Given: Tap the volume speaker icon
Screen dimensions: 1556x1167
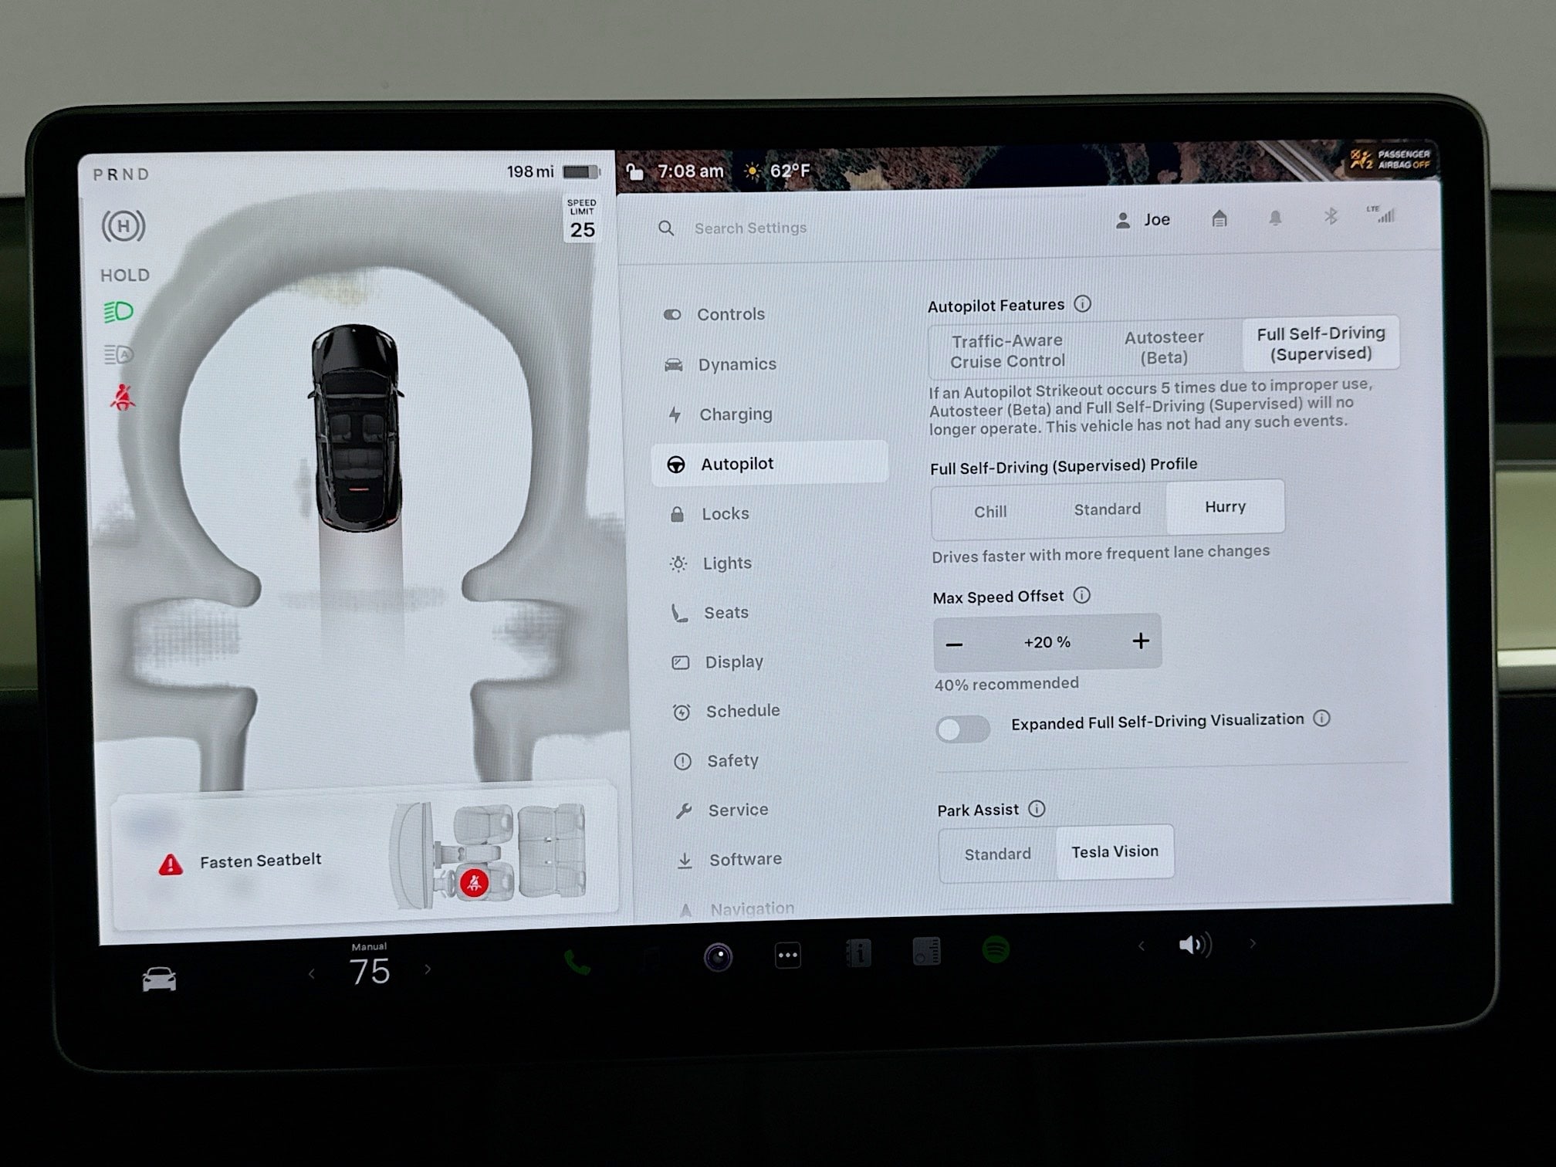Looking at the screenshot, I should pyautogui.click(x=1195, y=945).
